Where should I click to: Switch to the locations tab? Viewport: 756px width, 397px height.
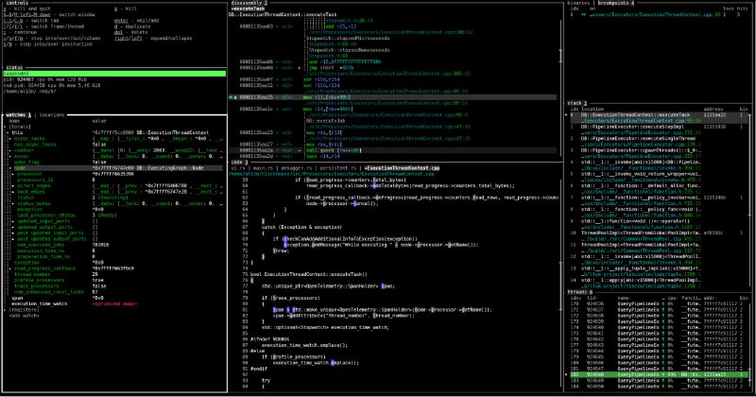pyautogui.click(x=52, y=114)
